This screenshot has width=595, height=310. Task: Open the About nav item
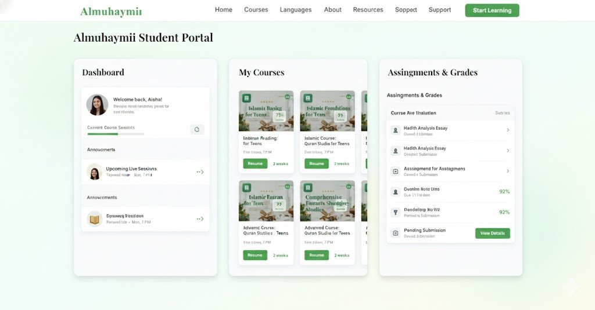pos(333,10)
